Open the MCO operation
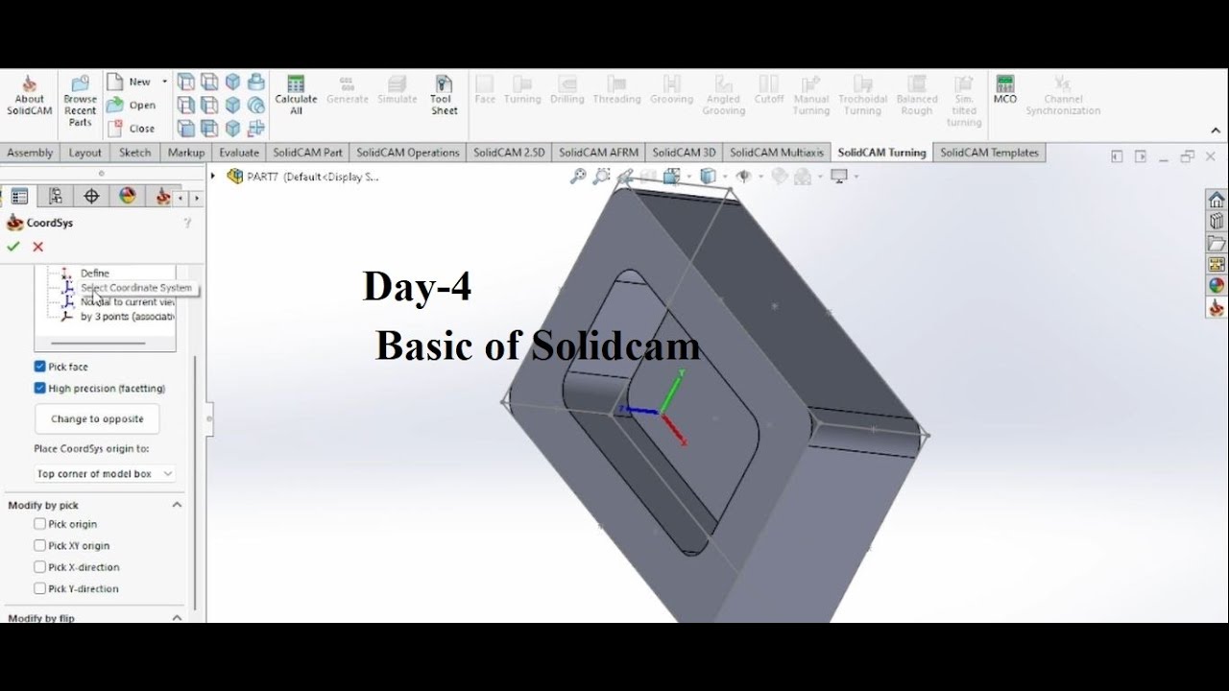 pyautogui.click(x=1005, y=91)
